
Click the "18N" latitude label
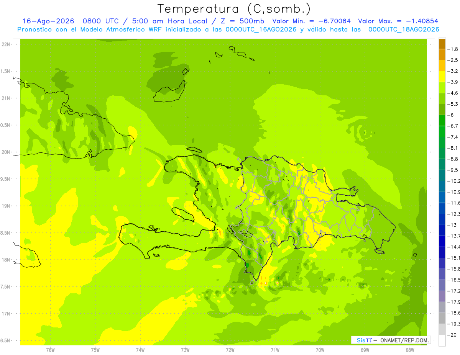[6, 260]
